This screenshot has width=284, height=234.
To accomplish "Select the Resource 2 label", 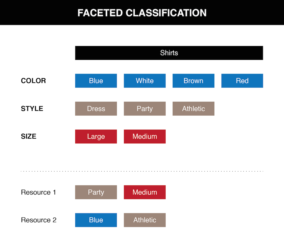I will [x=39, y=220].
